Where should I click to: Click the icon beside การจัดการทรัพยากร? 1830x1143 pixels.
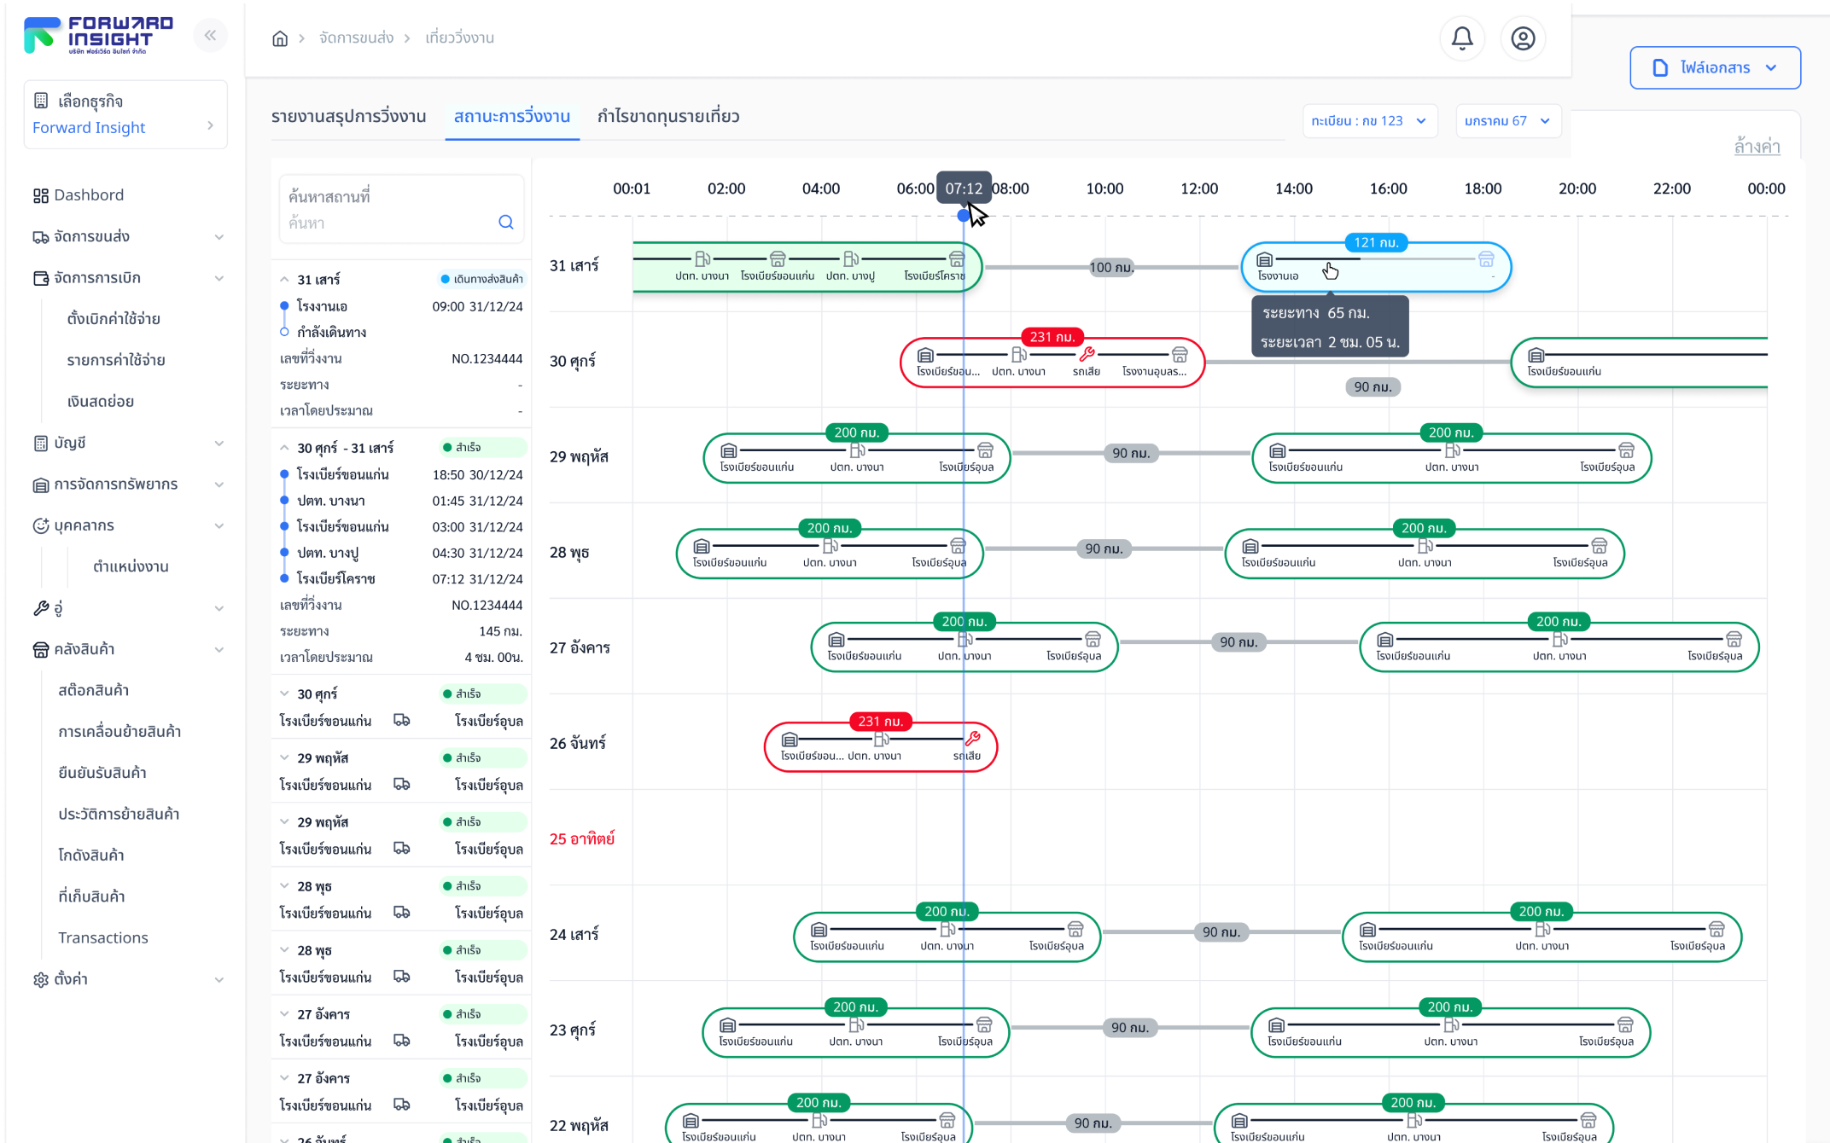40,484
